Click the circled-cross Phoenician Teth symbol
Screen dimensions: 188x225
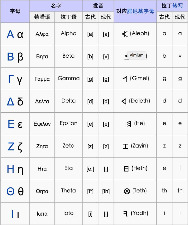coord(127,192)
